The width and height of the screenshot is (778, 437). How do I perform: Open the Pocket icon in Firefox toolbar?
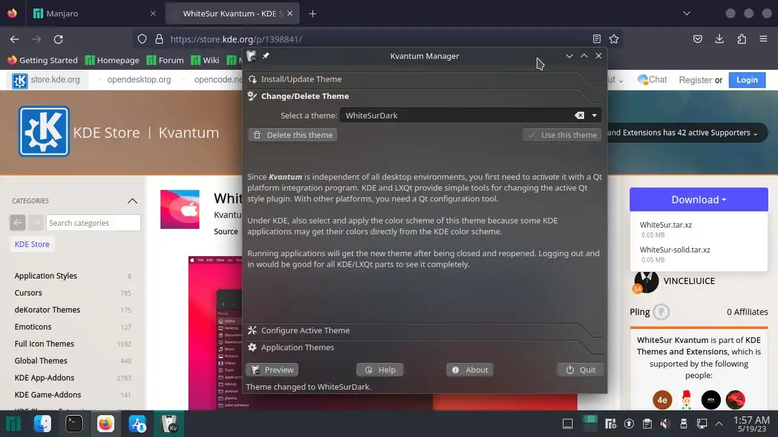click(698, 39)
